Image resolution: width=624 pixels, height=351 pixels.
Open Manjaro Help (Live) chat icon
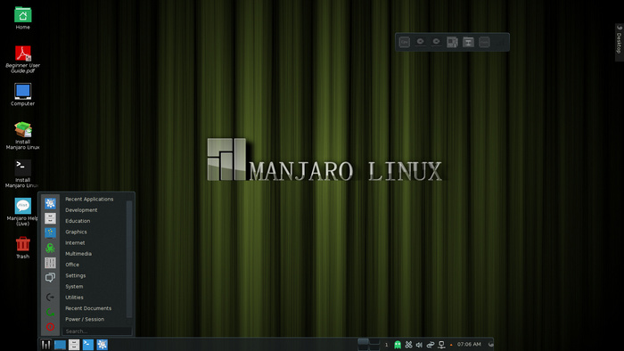(22, 212)
